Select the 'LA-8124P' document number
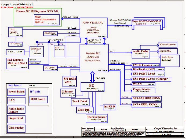This screenshot has height=139, width=186. (165, 135)
